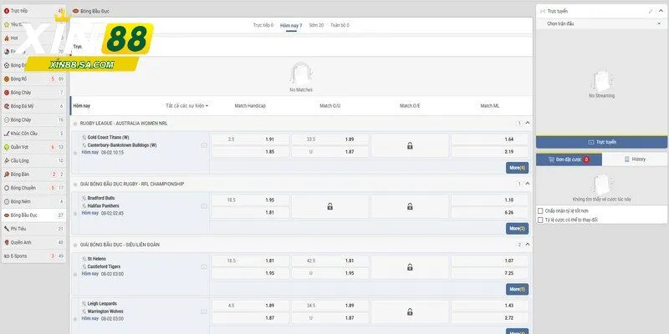Click the lock icon in Bradford Bulls row
The height and width of the screenshot is (334, 669).
click(329, 206)
